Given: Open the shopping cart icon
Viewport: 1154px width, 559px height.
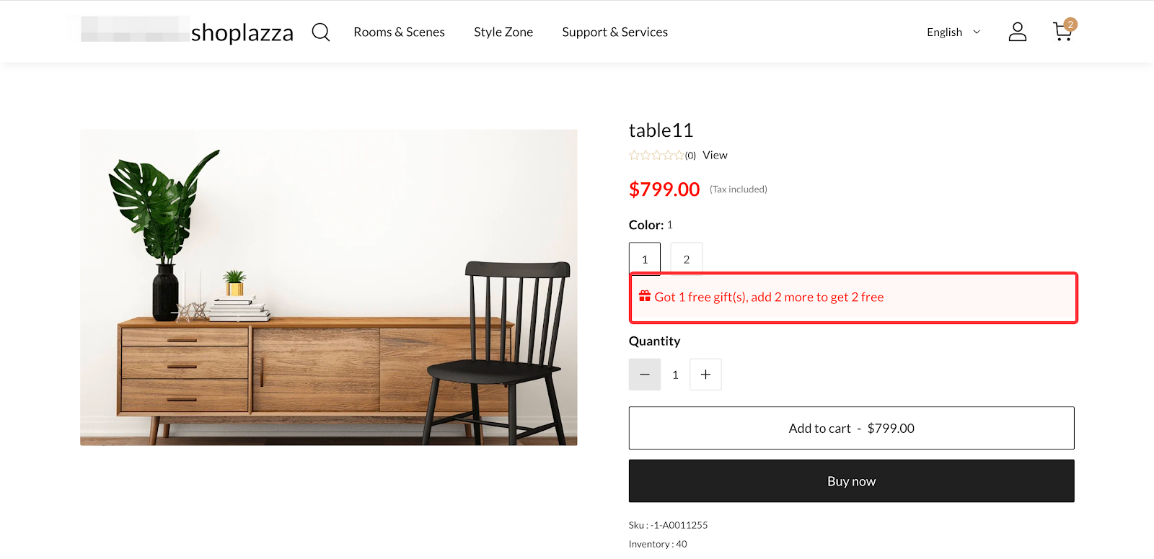Looking at the screenshot, I should (1061, 33).
